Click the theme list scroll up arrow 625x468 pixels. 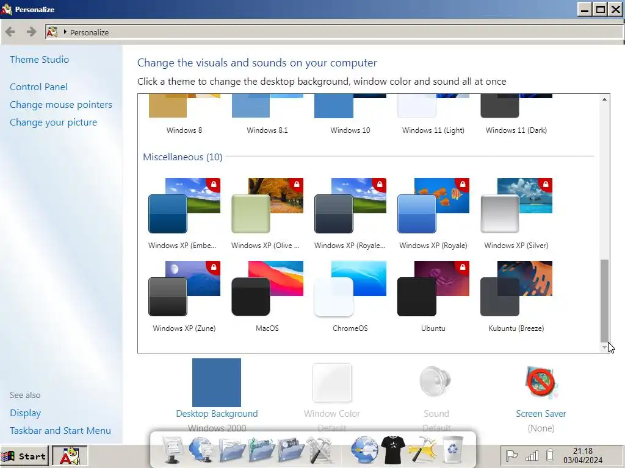tap(604, 99)
